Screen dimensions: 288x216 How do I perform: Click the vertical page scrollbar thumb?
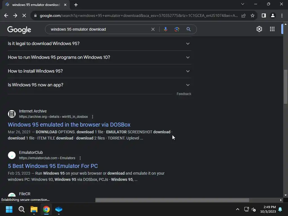pos(285,87)
